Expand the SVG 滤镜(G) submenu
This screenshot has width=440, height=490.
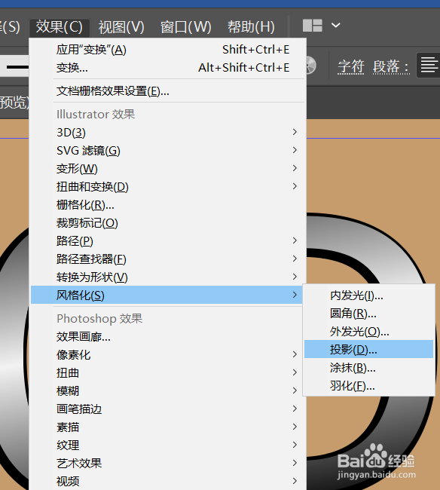(168, 151)
